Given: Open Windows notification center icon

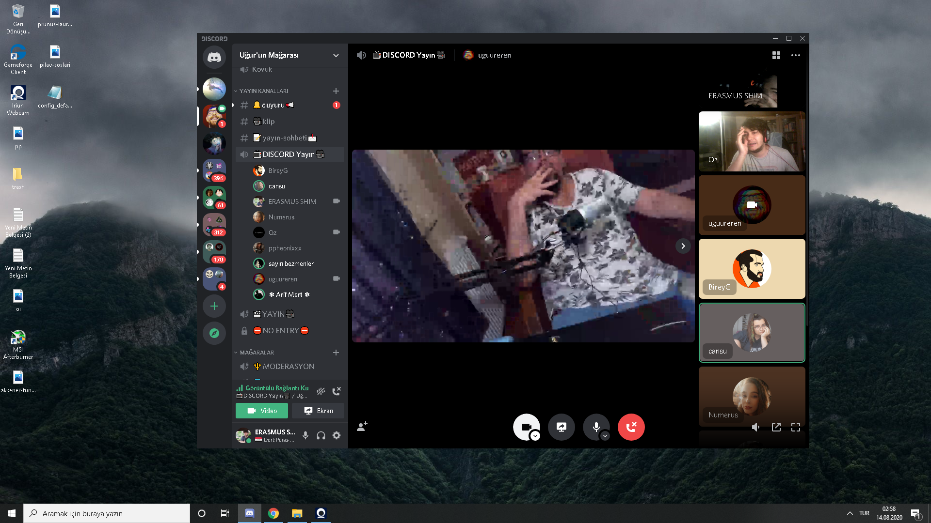Looking at the screenshot, I should [915, 513].
